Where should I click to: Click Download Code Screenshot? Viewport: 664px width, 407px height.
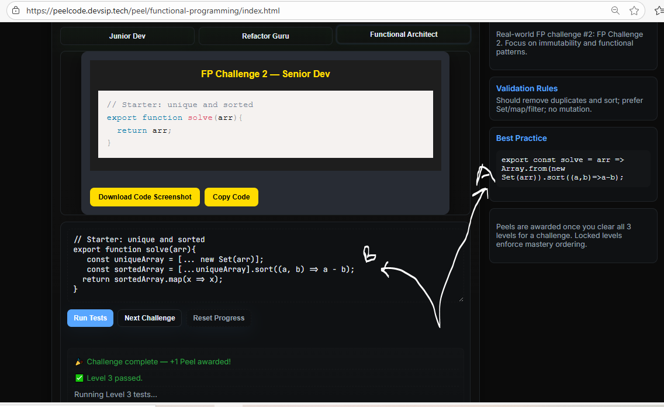tap(144, 197)
